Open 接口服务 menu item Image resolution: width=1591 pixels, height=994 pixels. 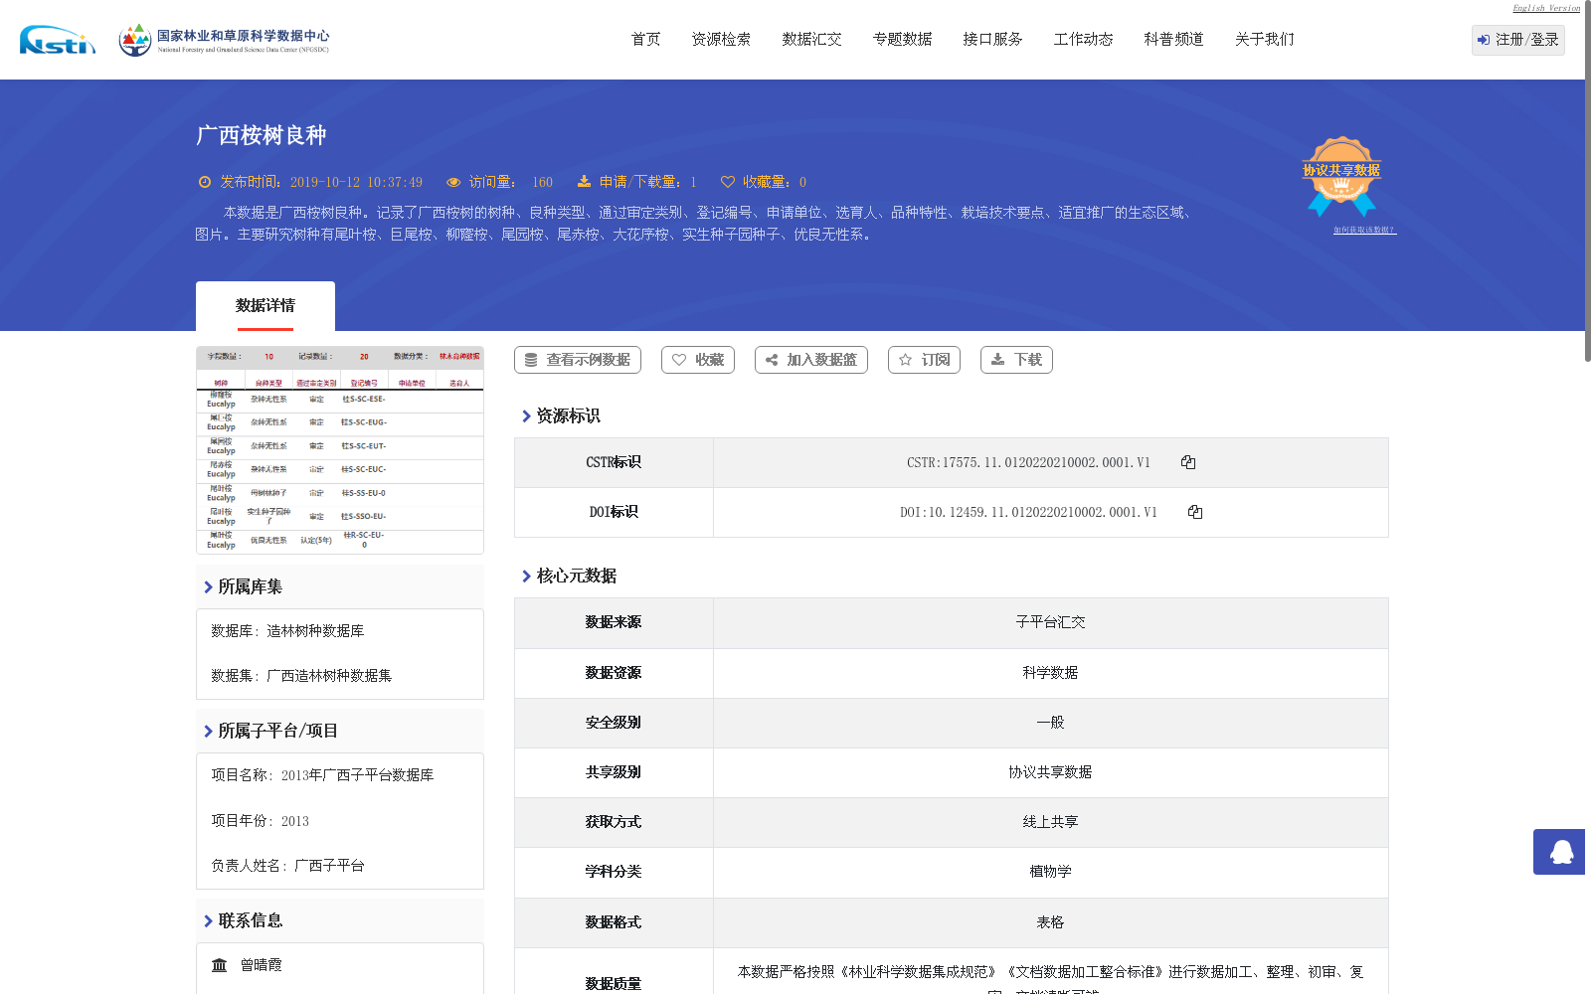pos(993,39)
